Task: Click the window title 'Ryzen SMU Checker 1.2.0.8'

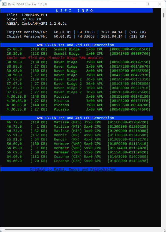Action: click(27, 4)
